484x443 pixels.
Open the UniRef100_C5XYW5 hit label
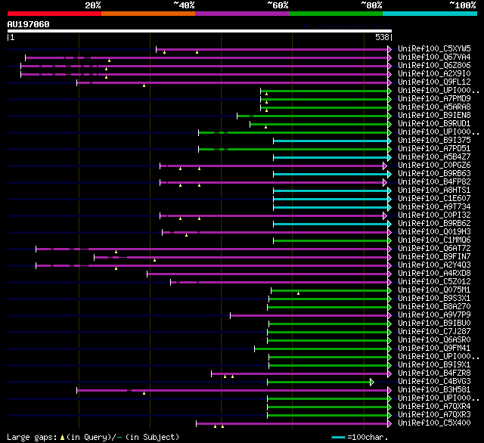pos(434,48)
